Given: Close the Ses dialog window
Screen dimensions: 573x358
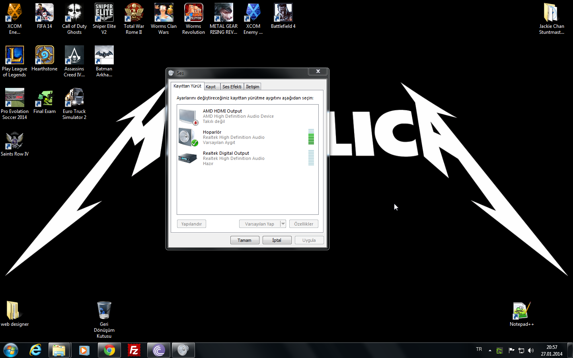Looking at the screenshot, I should tap(318, 71).
